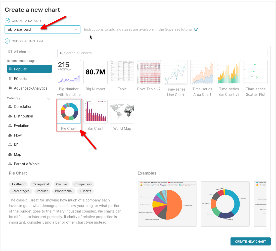276x251 pixels.
Task: Select the Table chart type icon
Action: [122, 72]
